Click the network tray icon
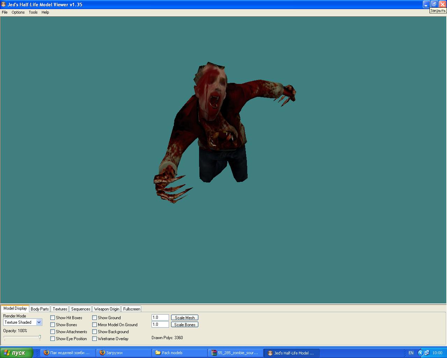The width and height of the screenshot is (447, 358). click(x=427, y=353)
